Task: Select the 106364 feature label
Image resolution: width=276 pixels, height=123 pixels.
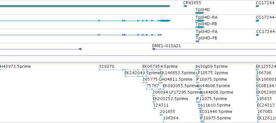Action: click(171, 118)
